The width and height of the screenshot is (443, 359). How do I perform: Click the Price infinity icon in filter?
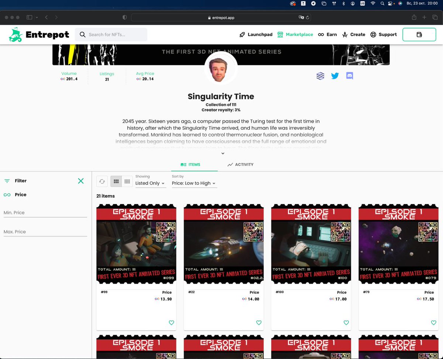coord(7,195)
